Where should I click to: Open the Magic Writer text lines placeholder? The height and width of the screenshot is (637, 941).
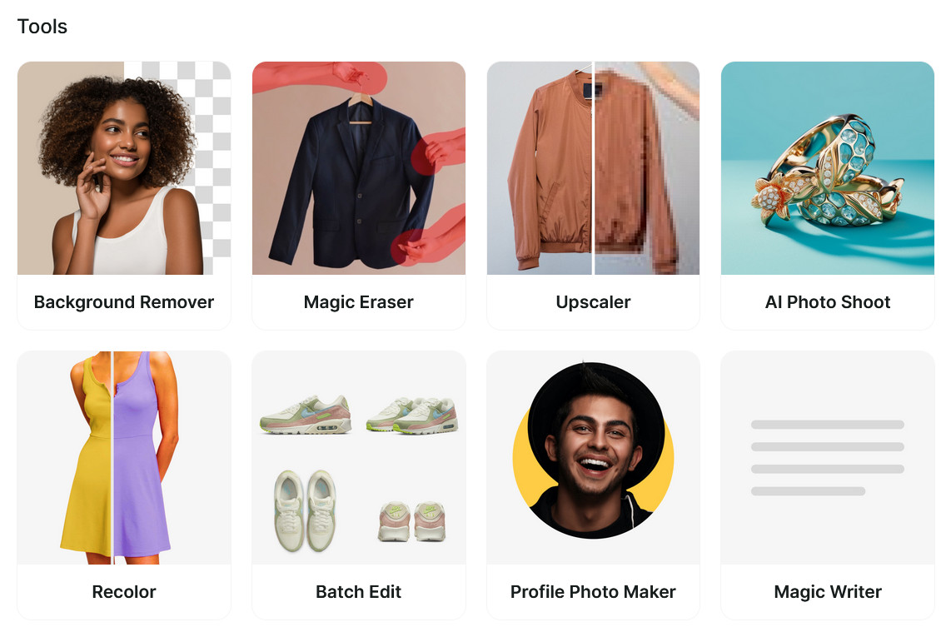point(828,458)
